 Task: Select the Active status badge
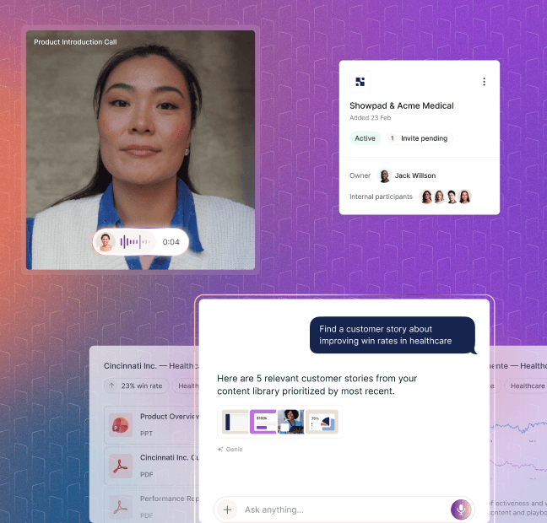(x=365, y=138)
